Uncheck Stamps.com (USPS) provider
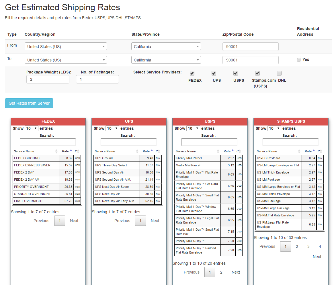Image resolution: width=334 pixels, height=285 pixels. pos(257,73)
